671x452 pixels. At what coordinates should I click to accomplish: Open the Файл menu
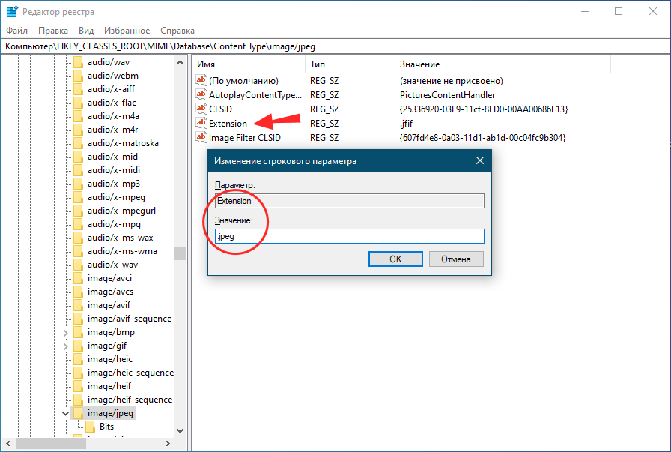click(16, 31)
